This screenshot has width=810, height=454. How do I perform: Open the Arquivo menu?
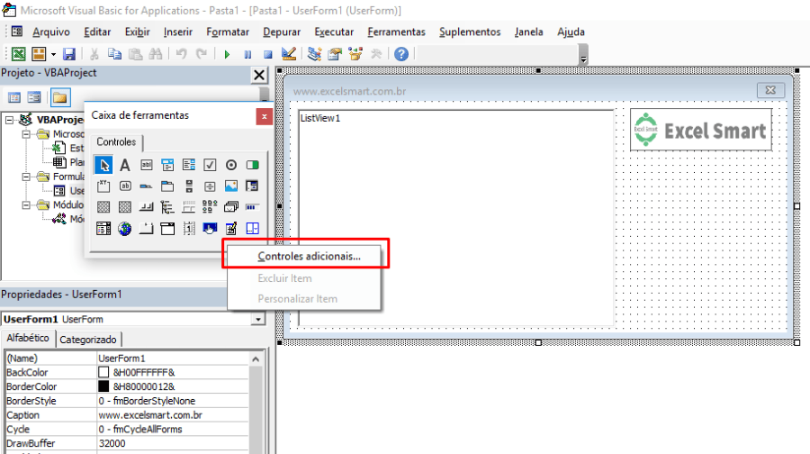tap(51, 32)
